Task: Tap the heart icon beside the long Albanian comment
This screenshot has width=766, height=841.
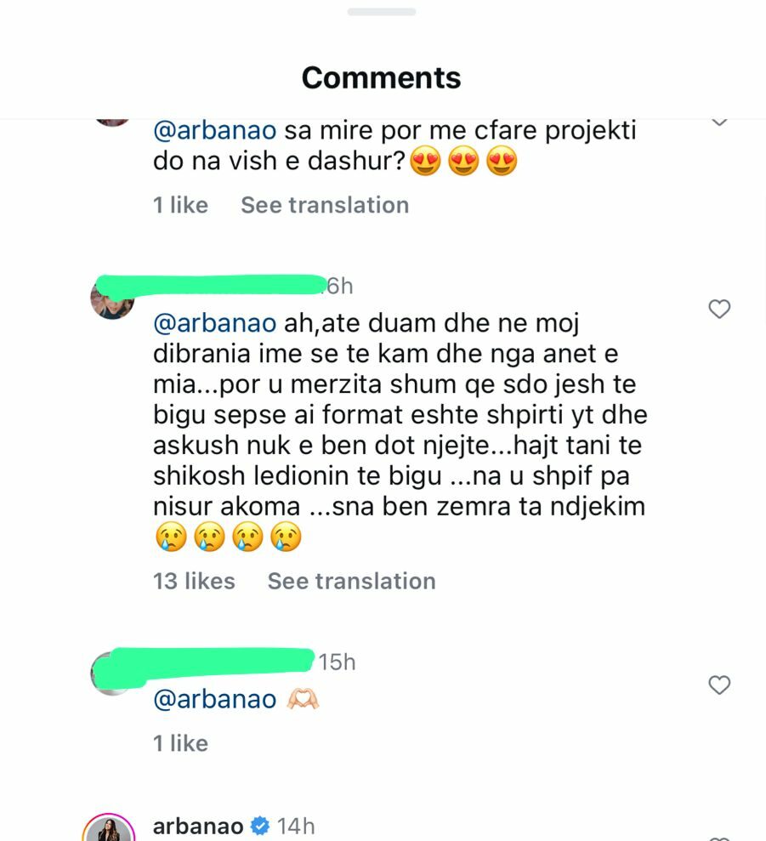Action: (x=720, y=310)
